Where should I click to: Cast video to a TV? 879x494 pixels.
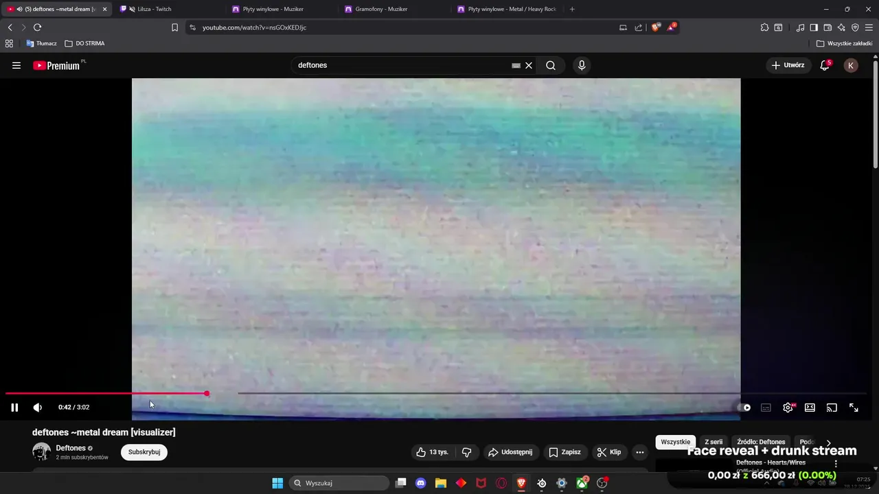pos(832,408)
